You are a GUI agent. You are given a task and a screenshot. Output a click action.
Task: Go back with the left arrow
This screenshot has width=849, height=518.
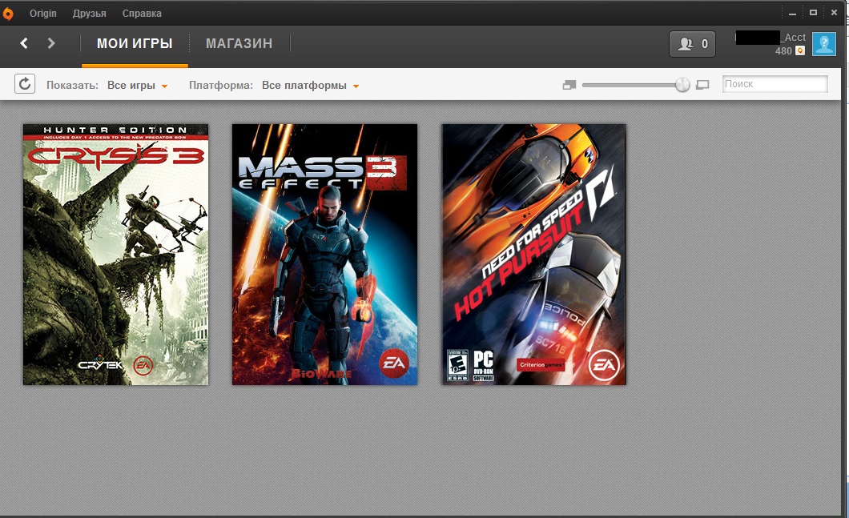[x=24, y=43]
